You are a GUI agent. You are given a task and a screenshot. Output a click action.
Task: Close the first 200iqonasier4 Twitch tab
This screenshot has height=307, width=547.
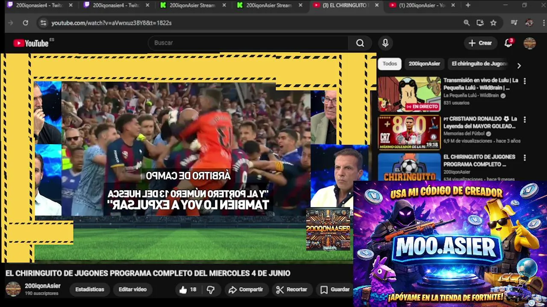pos(71,5)
